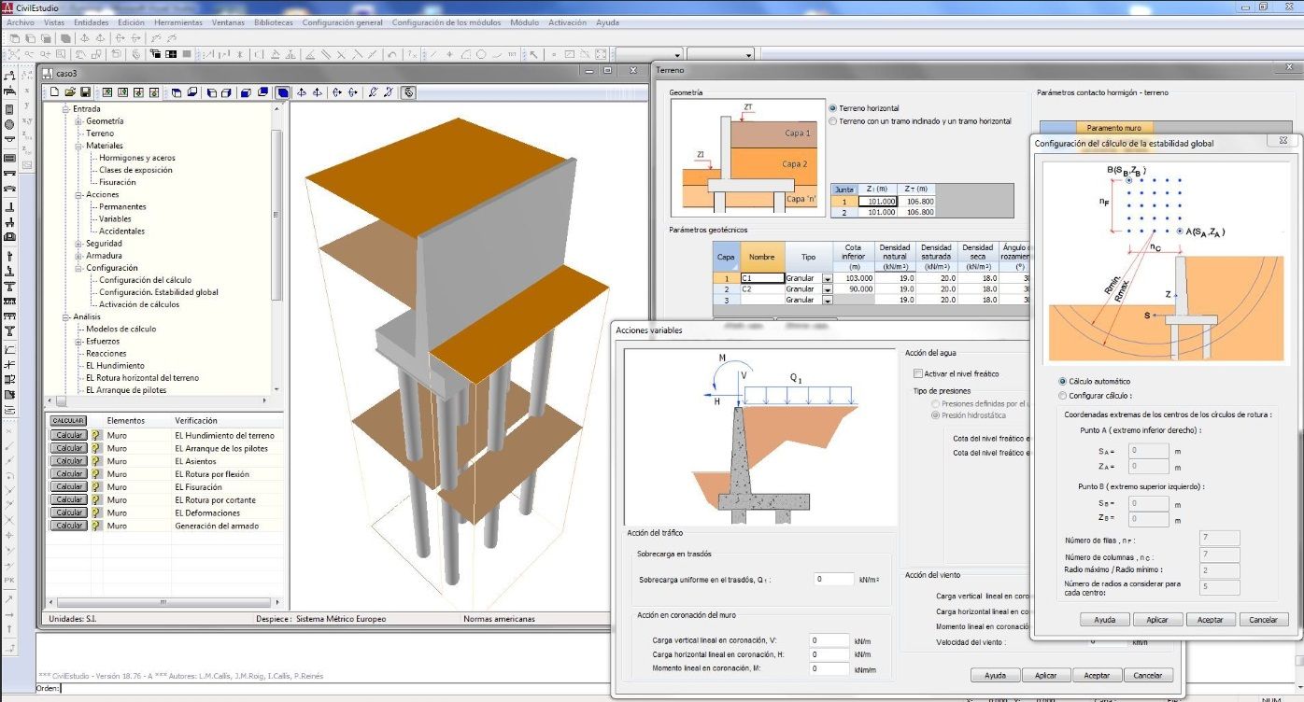
Task: Open the Archivo menu
Action: click(x=21, y=22)
